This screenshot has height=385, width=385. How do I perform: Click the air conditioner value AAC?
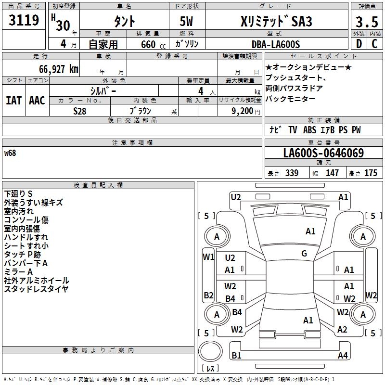point(37,101)
